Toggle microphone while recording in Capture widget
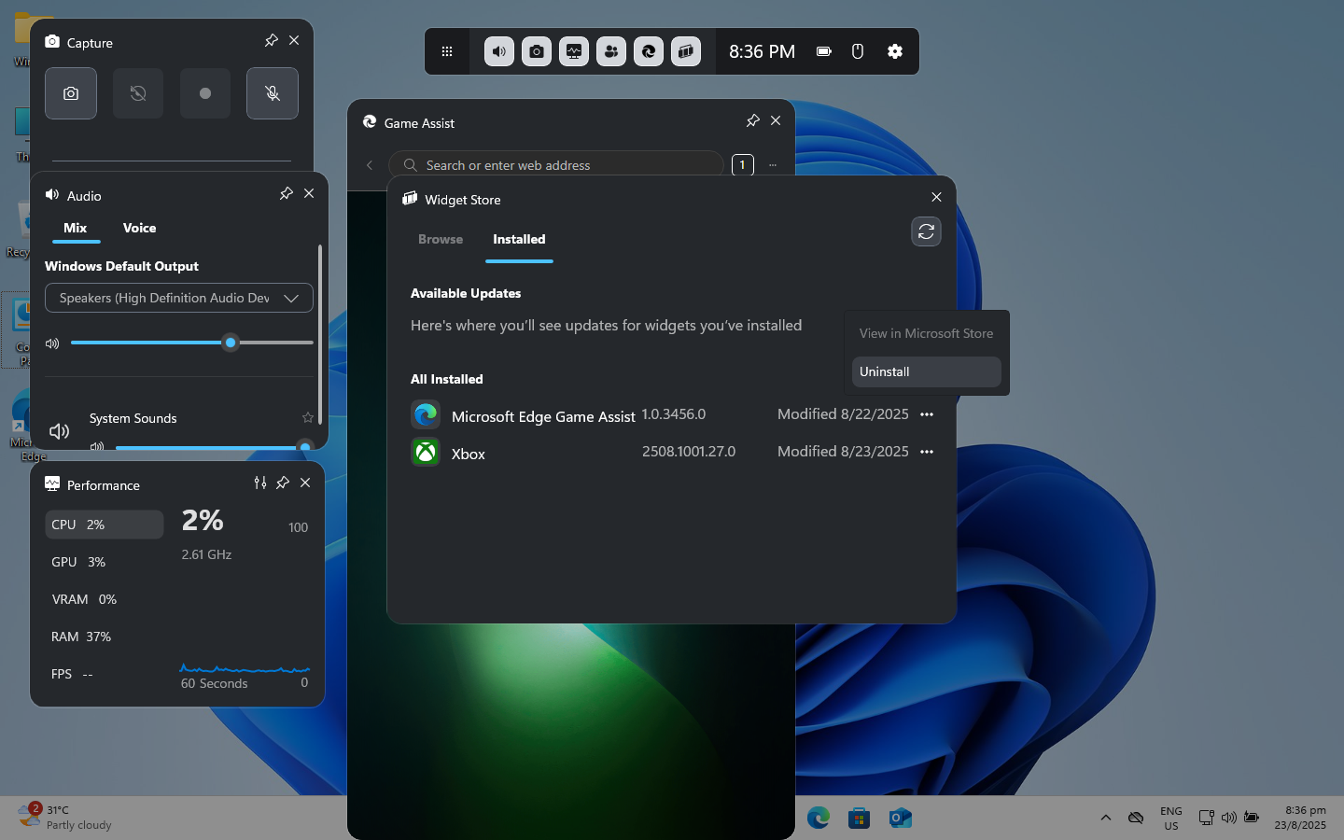The image size is (1344, 840). tap(273, 93)
